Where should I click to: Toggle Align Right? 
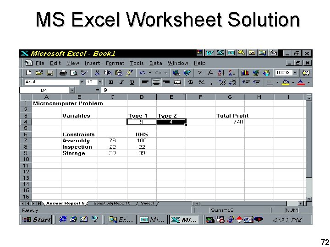click(x=166, y=82)
